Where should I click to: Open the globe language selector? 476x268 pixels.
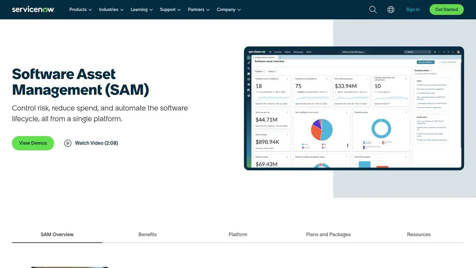tap(391, 10)
